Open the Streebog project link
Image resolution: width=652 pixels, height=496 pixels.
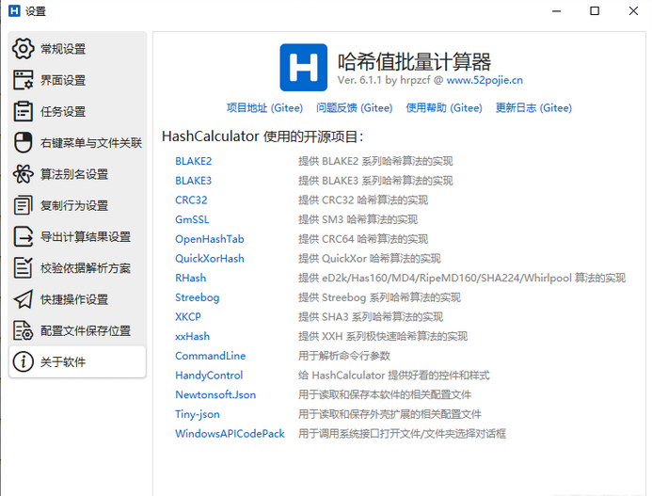pyautogui.click(x=197, y=297)
